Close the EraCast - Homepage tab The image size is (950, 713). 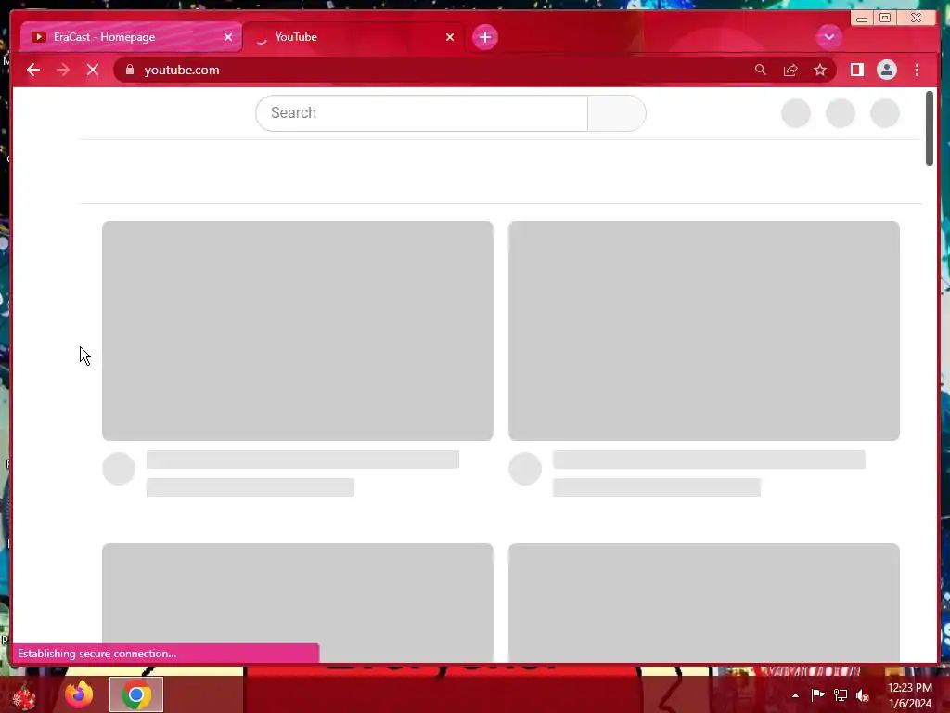(x=228, y=37)
